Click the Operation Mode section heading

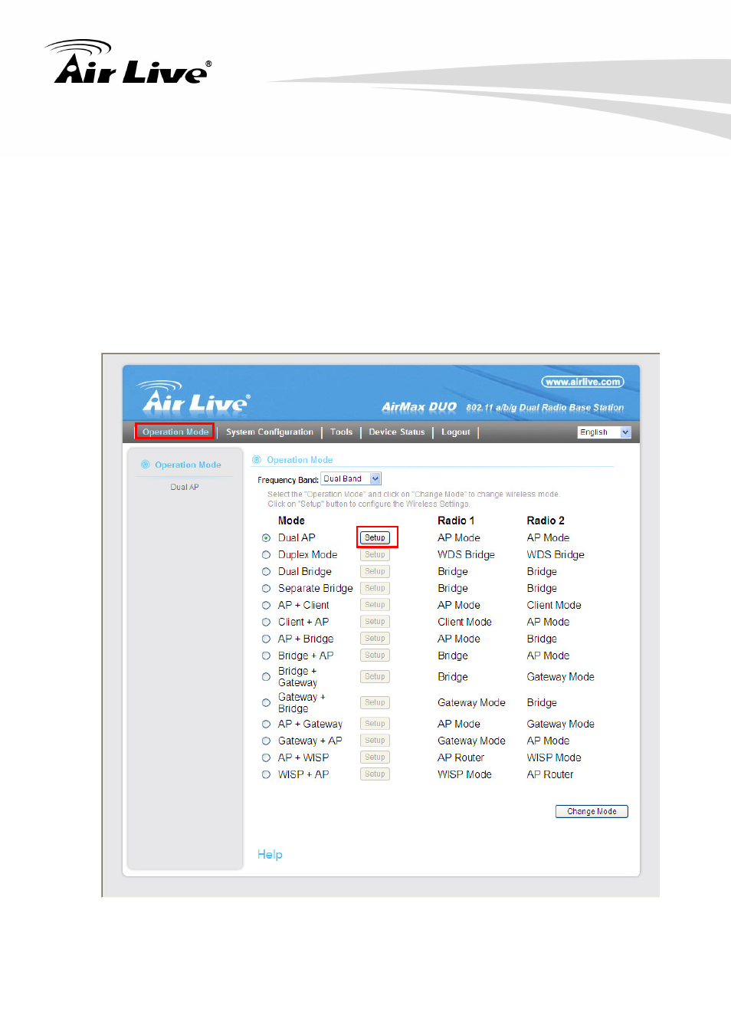coord(300,461)
